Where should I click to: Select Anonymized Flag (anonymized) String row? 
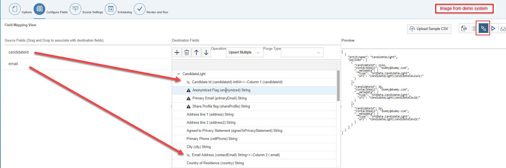click(254, 90)
